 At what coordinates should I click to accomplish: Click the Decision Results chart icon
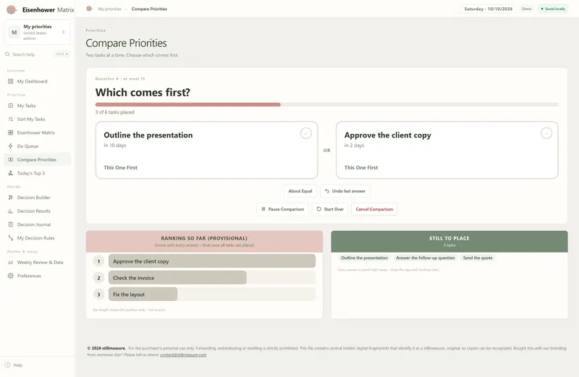tap(10, 211)
